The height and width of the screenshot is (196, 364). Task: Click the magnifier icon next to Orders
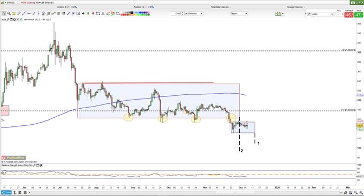(75, 7)
